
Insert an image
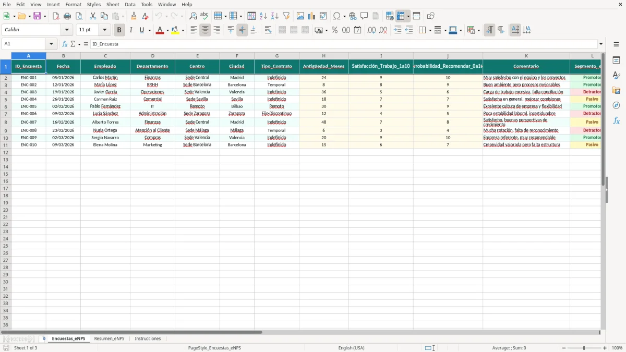click(x=300, y=16)
